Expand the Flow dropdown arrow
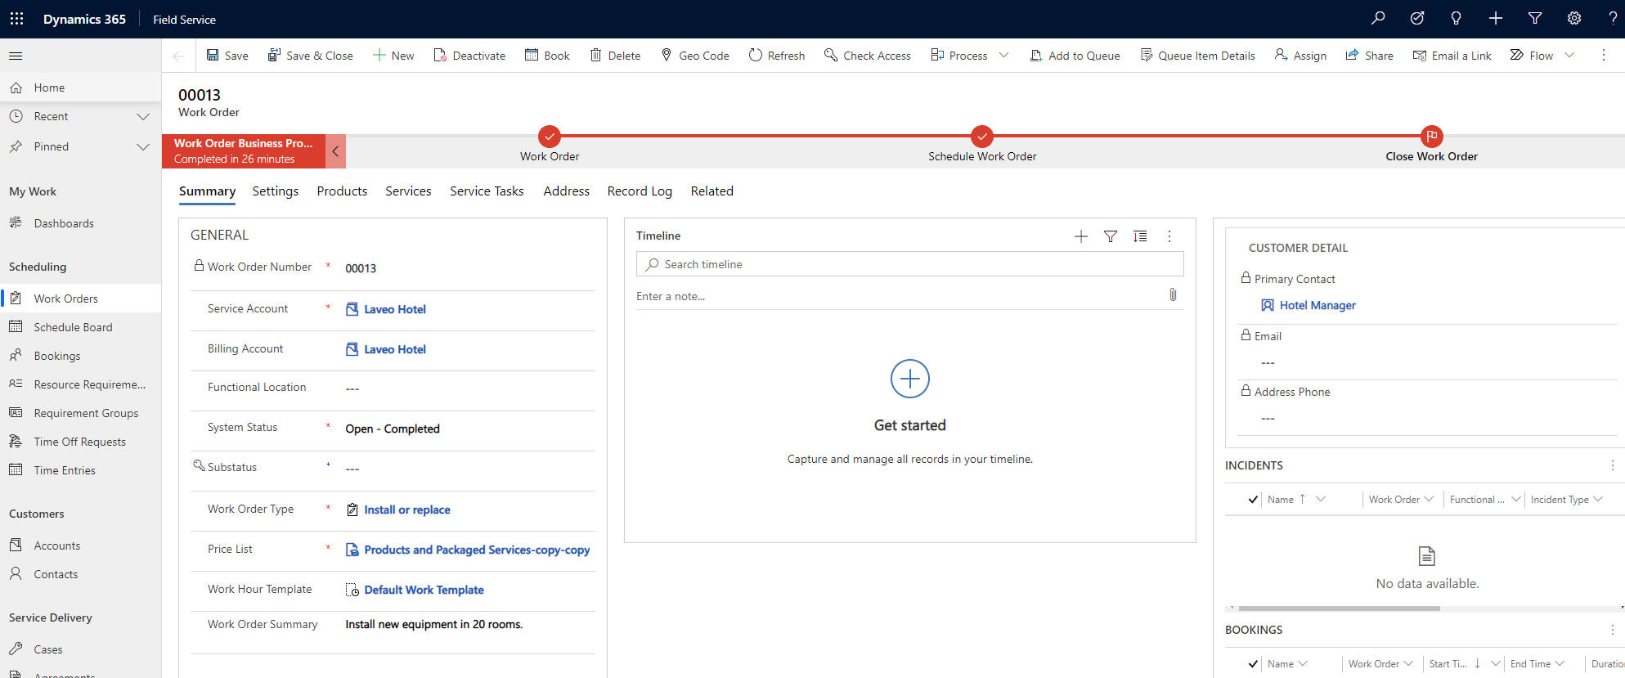The height and width of the screenshot is (678, 1625). pos(1569,56)
